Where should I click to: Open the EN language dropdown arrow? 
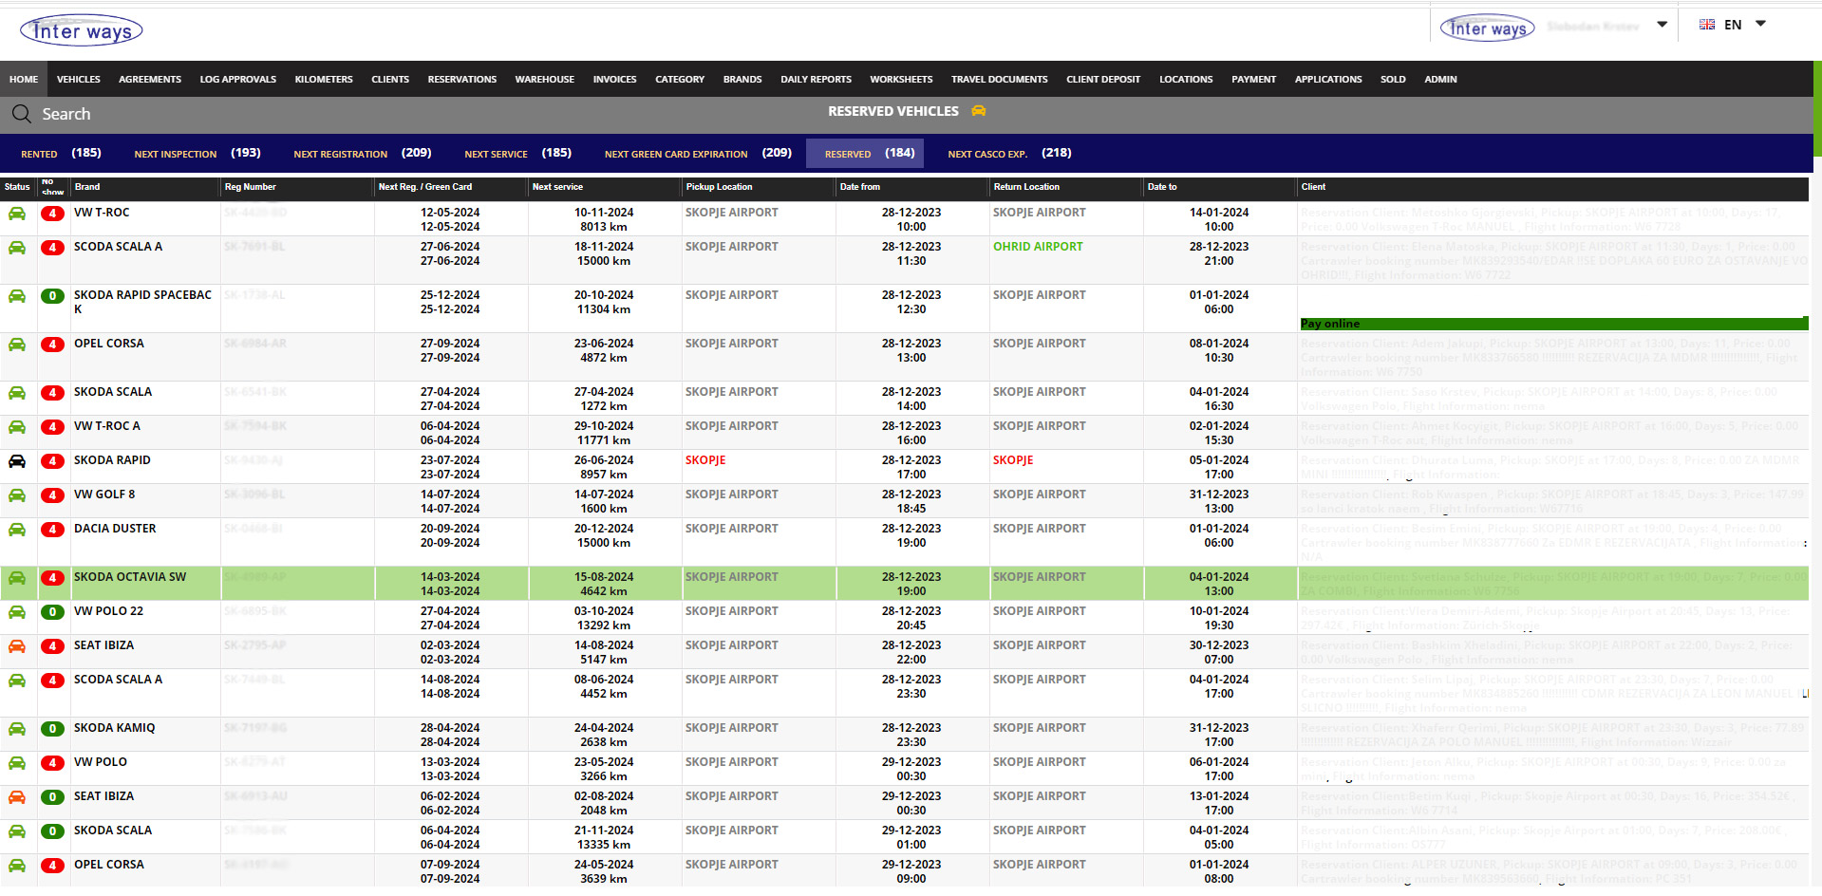(1760, 24)
